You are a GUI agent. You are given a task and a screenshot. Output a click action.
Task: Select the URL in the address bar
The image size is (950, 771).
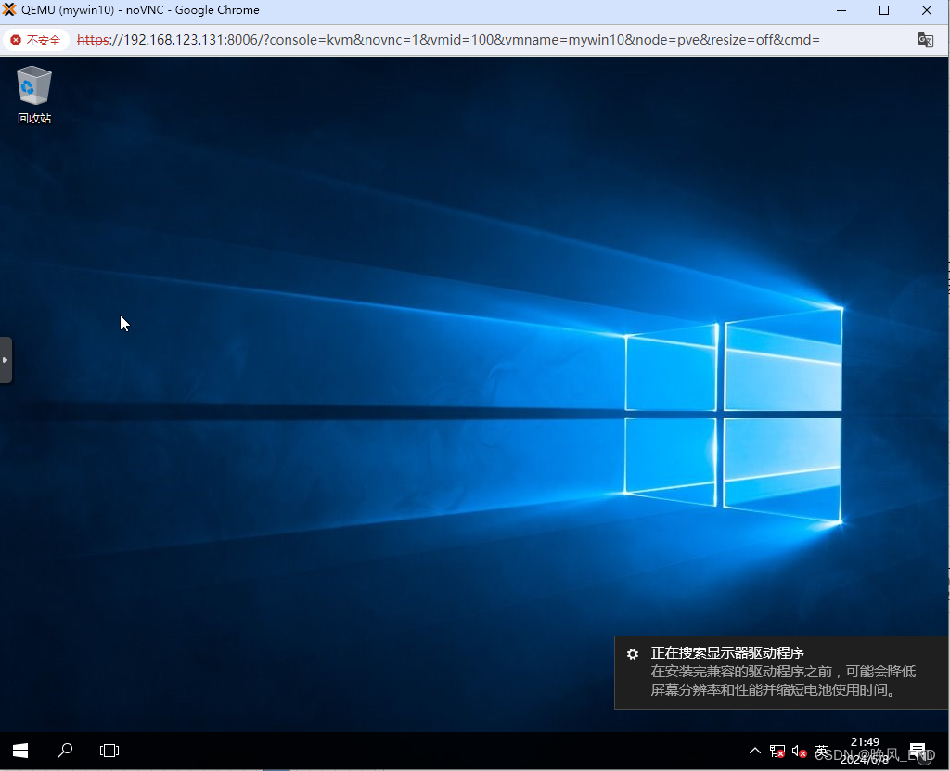(448, 40)
